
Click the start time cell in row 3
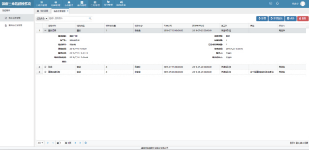click(176, 72)
